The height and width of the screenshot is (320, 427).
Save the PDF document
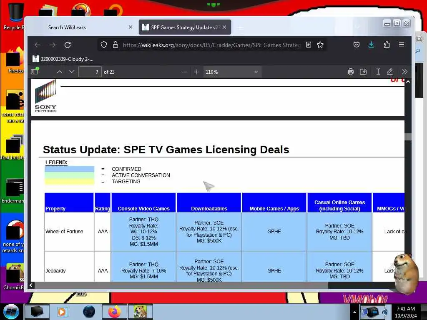tap(363, 72)
